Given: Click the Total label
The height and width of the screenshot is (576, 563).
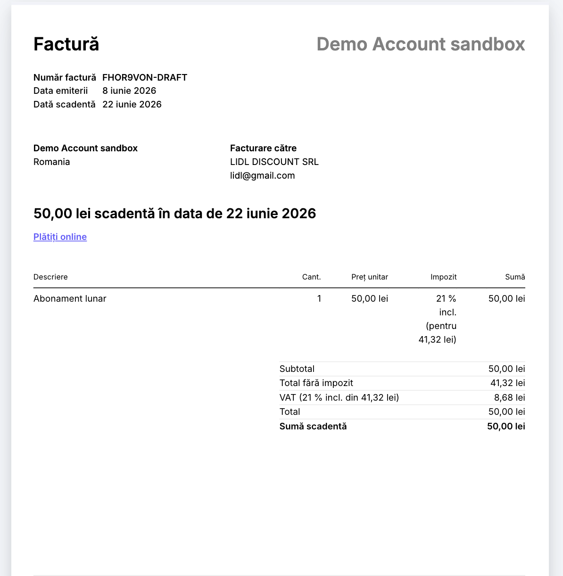Looking at the screenshot, I should (290, 411).
